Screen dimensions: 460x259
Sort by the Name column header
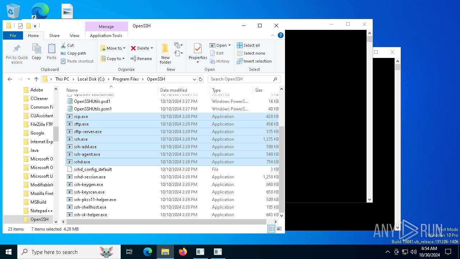click(x=111, y=90)
